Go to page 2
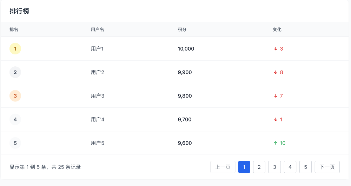The image size is (351, 186). coord(259,167)
